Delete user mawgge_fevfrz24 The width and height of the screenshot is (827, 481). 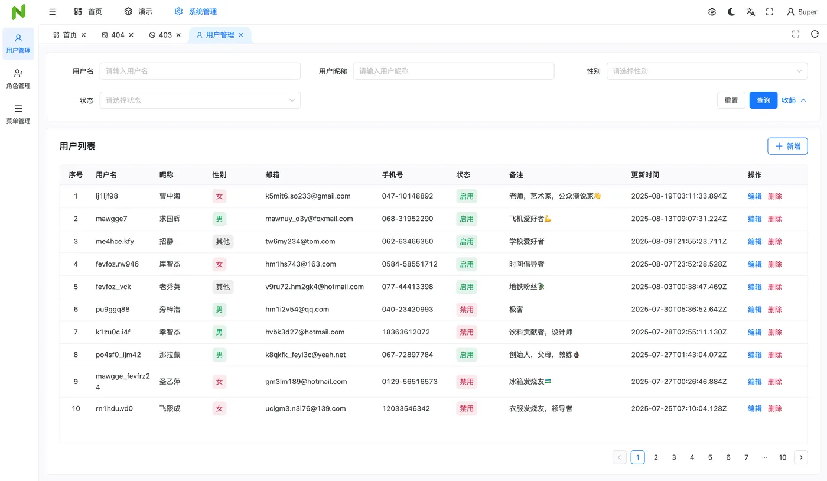pyautogui.click(x=775, y=382)
